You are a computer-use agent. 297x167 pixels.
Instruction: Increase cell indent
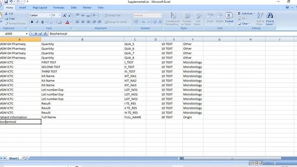click(x=99, y=22)
